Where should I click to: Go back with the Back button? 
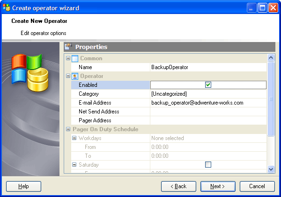point(178,186)
